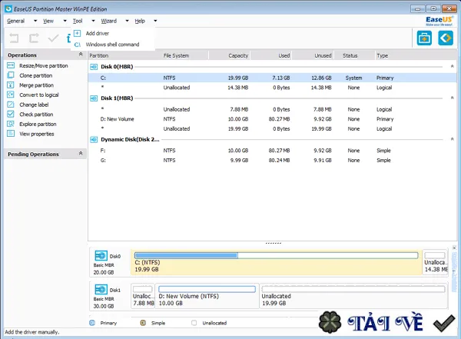Image resolution: width=461 pixels, height=339 pixels.
Task: Open the Explore partition operation
Action: 38,124
